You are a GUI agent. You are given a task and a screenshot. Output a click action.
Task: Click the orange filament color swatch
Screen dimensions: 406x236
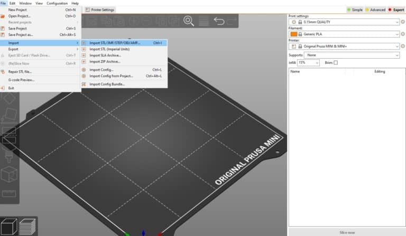click(x=293, y=34)
